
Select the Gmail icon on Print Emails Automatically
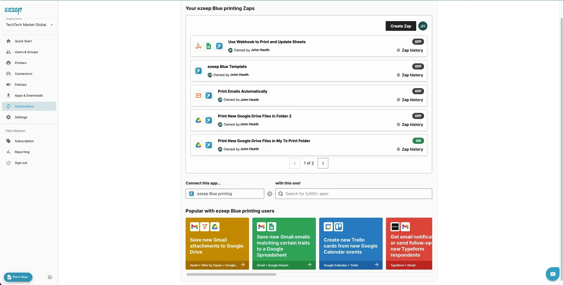pos(199,95)
